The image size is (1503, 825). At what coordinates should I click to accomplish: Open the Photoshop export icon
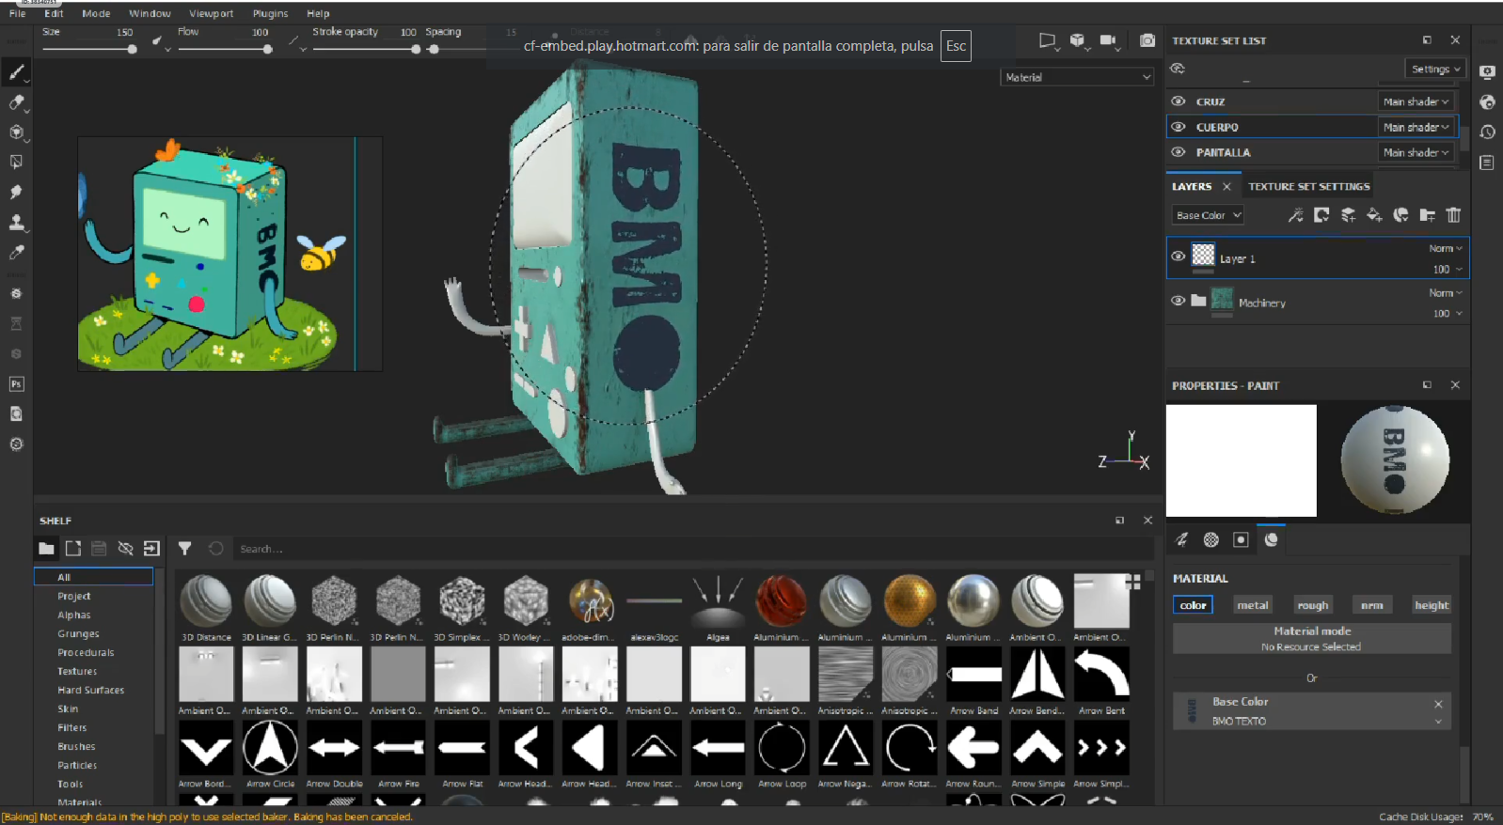click(x=17, y=384)
